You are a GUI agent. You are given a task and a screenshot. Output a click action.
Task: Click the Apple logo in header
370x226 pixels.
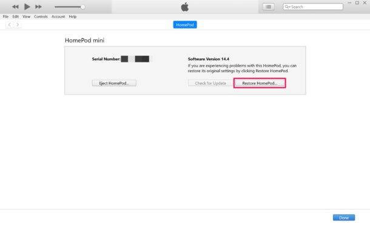coord(185,7)
